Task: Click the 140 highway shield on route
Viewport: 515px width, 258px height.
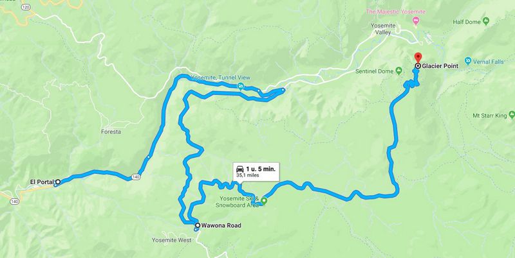Action: [136, 177]
